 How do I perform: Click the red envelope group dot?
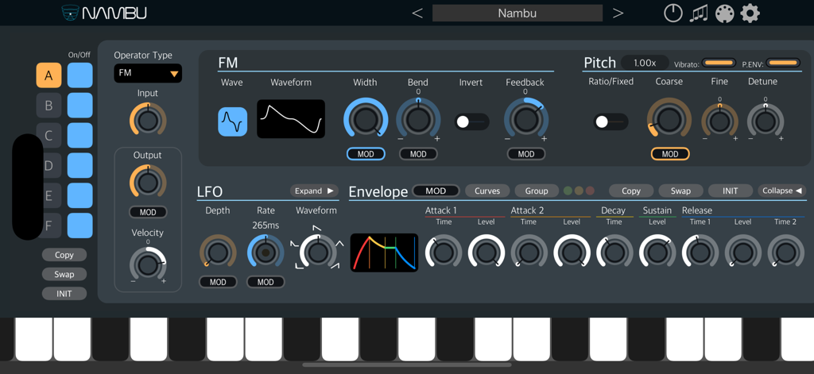coord(590,191)
